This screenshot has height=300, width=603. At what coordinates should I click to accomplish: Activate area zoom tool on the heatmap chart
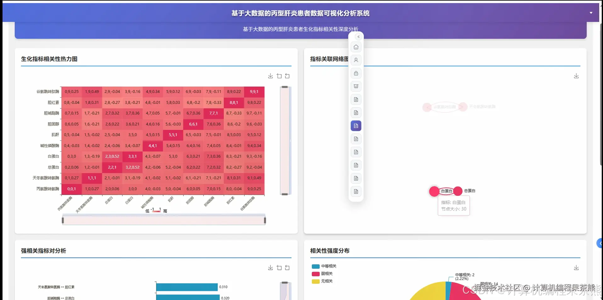coord(279,76)
